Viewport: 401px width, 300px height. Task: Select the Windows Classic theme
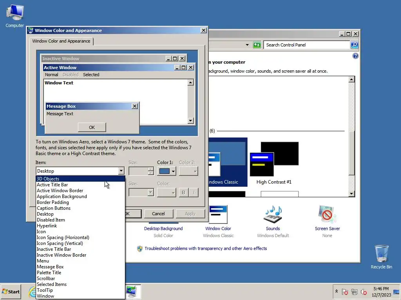point(228,162)
